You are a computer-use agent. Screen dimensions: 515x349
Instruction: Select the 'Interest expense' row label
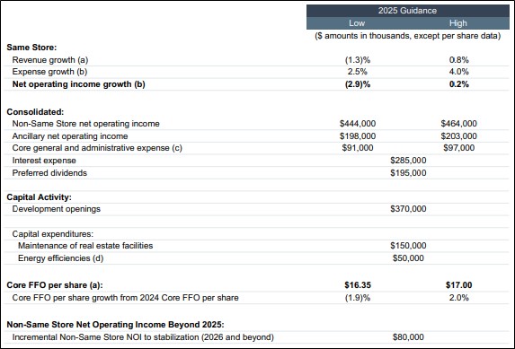44,161
